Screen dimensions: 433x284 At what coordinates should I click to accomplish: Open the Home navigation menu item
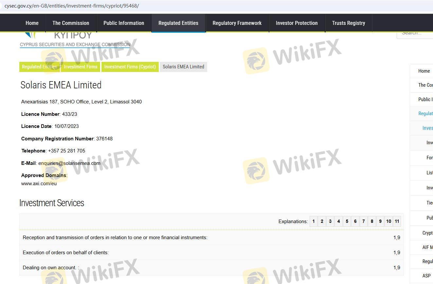(x=32, y=23)
